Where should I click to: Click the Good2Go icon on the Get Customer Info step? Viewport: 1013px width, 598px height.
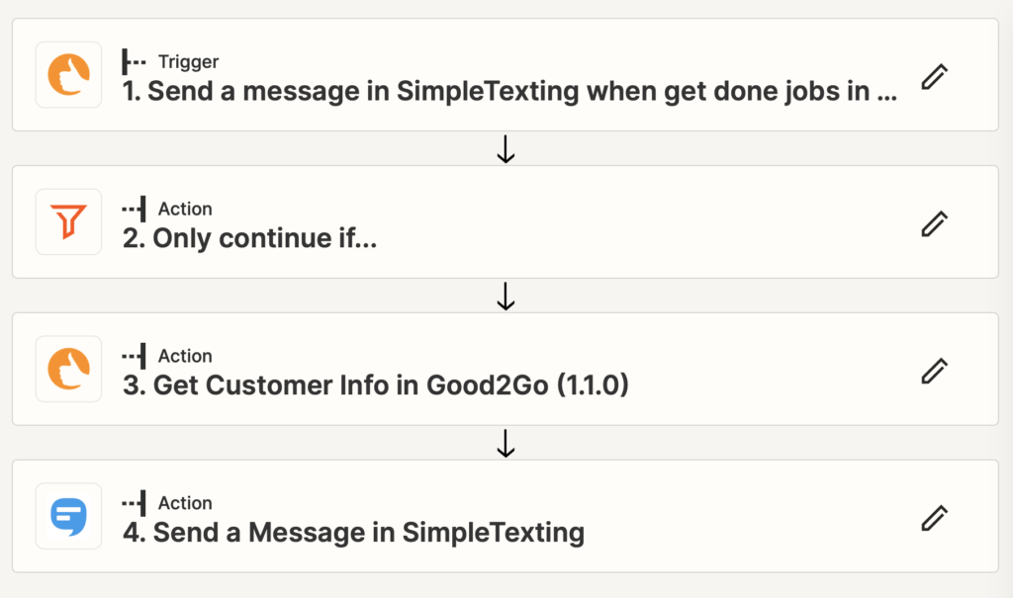click(x=67, y=369)
